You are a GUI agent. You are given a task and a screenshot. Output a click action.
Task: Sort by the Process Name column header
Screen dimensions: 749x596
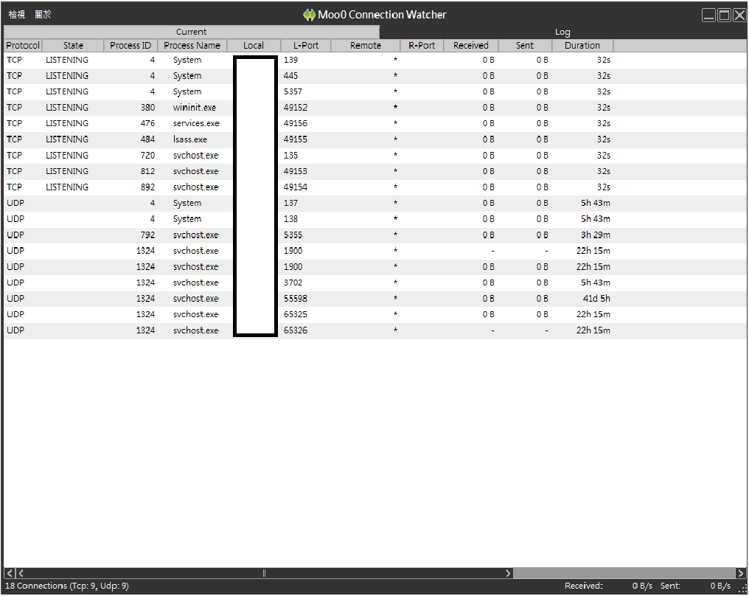point(192,46)
